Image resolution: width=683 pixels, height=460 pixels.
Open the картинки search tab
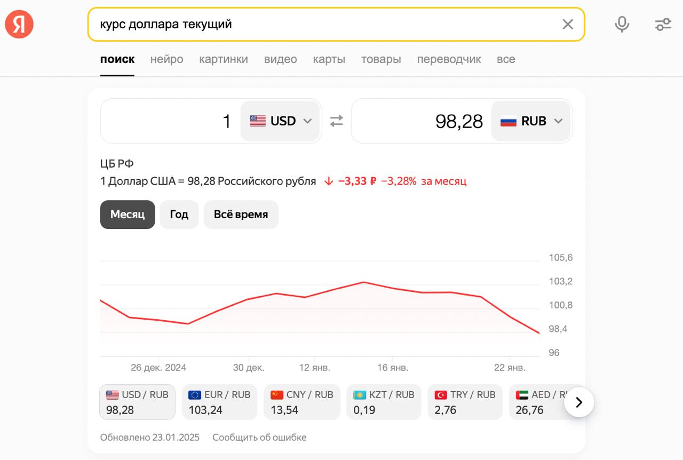pos(224,59)
